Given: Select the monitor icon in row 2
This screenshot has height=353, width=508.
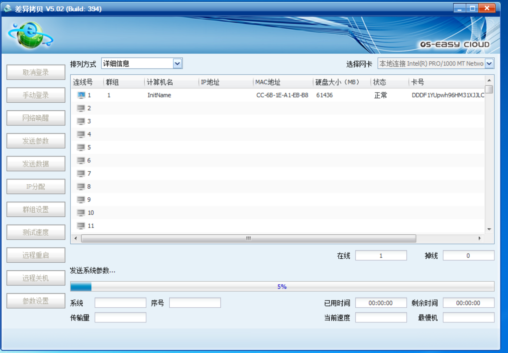Looking at the screenshot, I should (x=81, y=108).
